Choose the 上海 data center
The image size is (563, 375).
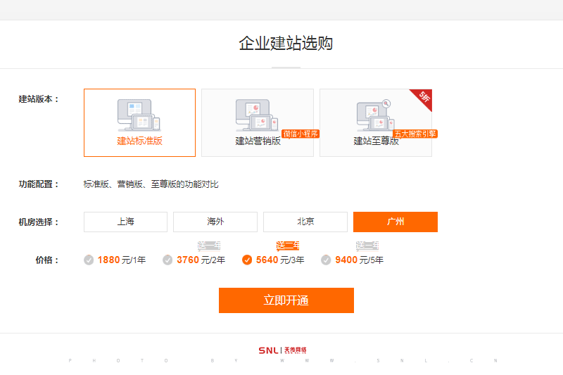[125, 222]
